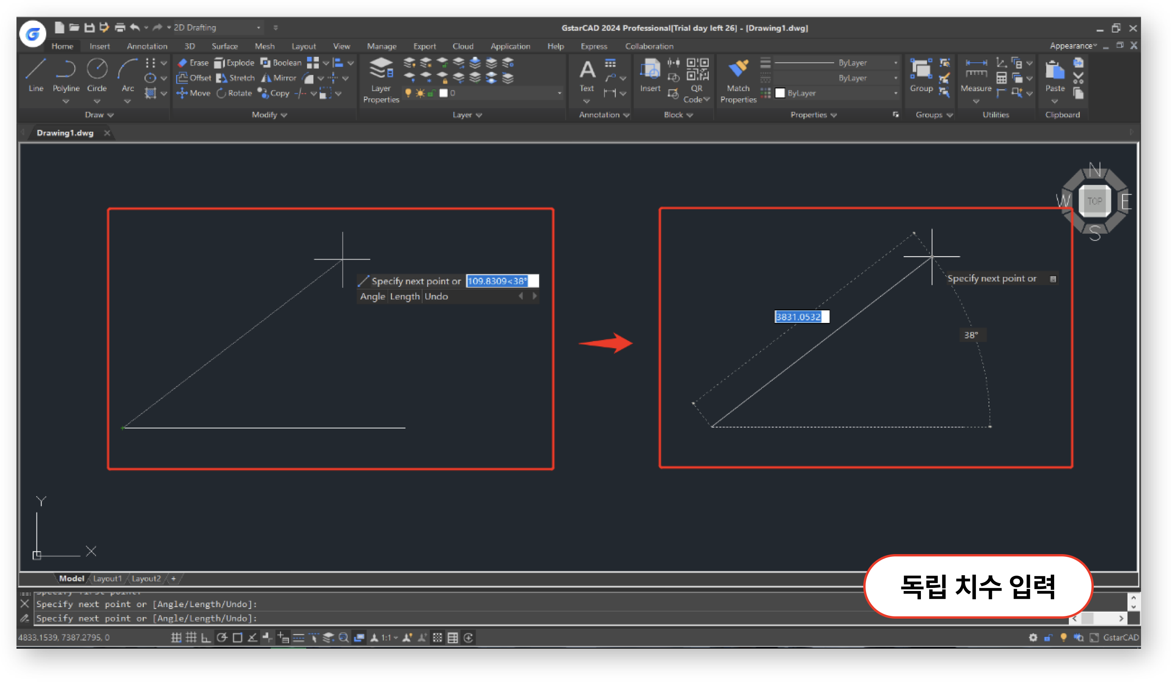Click the TOP face of ViewCube

[1095, 201]
